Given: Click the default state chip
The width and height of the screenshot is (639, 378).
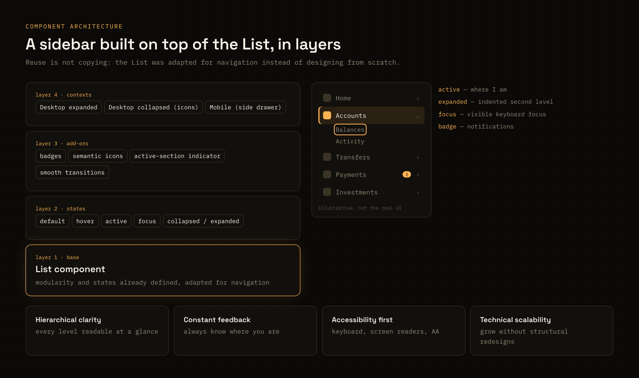Looking at the screenshot, I should point(52,221).
